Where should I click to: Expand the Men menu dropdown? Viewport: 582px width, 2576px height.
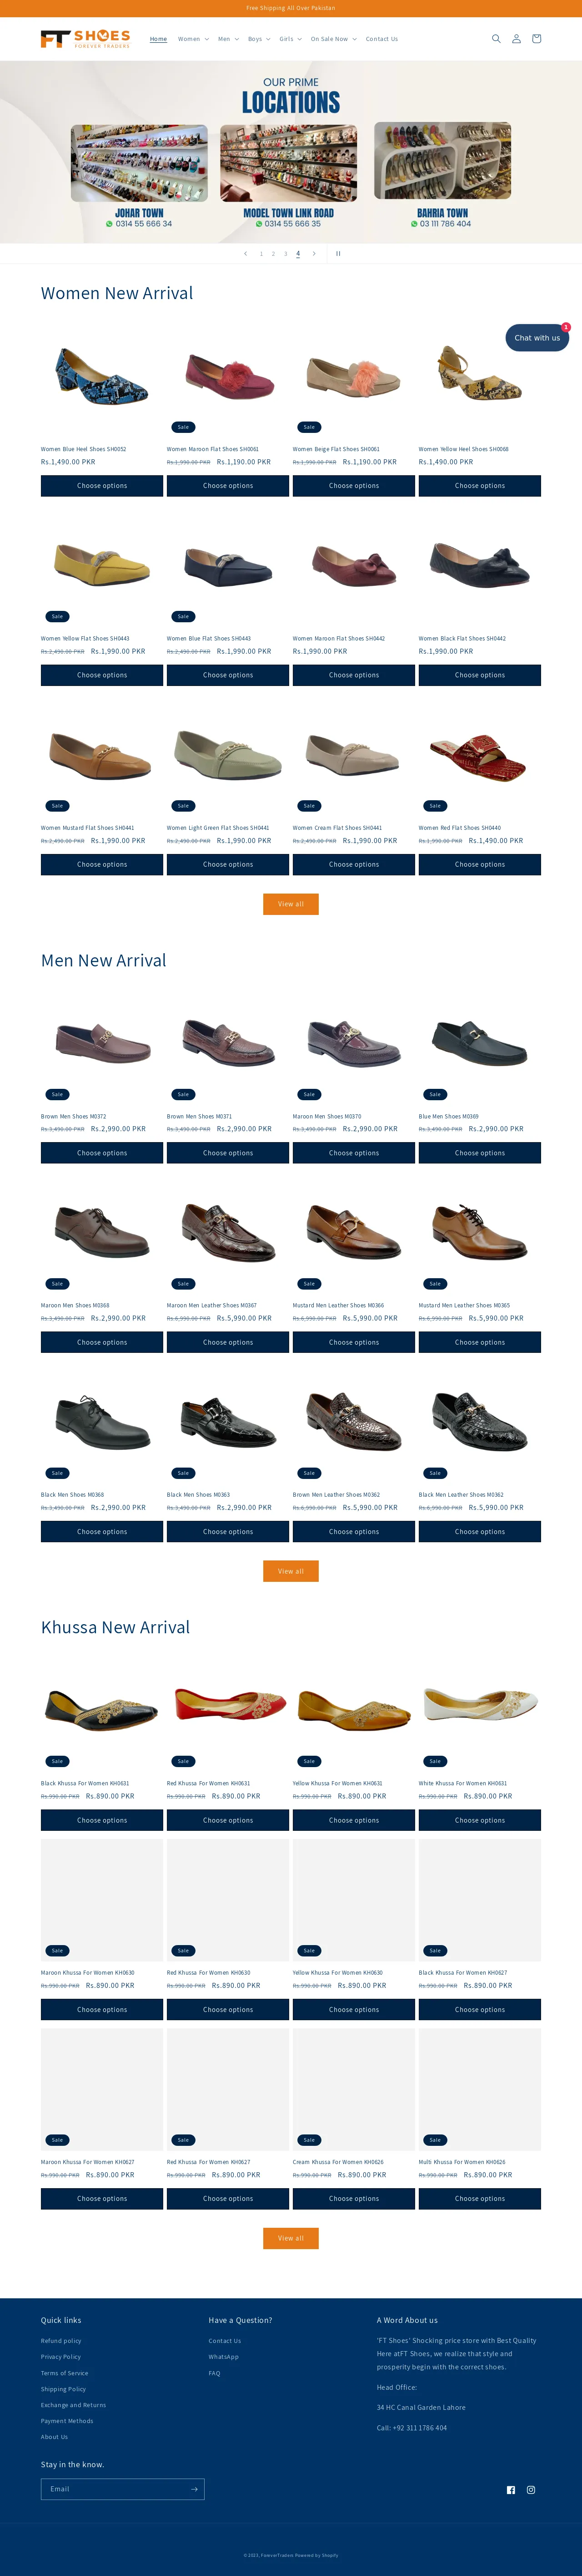click(229, 39)
